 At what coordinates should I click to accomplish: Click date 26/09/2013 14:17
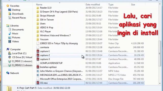pos(94,8)
